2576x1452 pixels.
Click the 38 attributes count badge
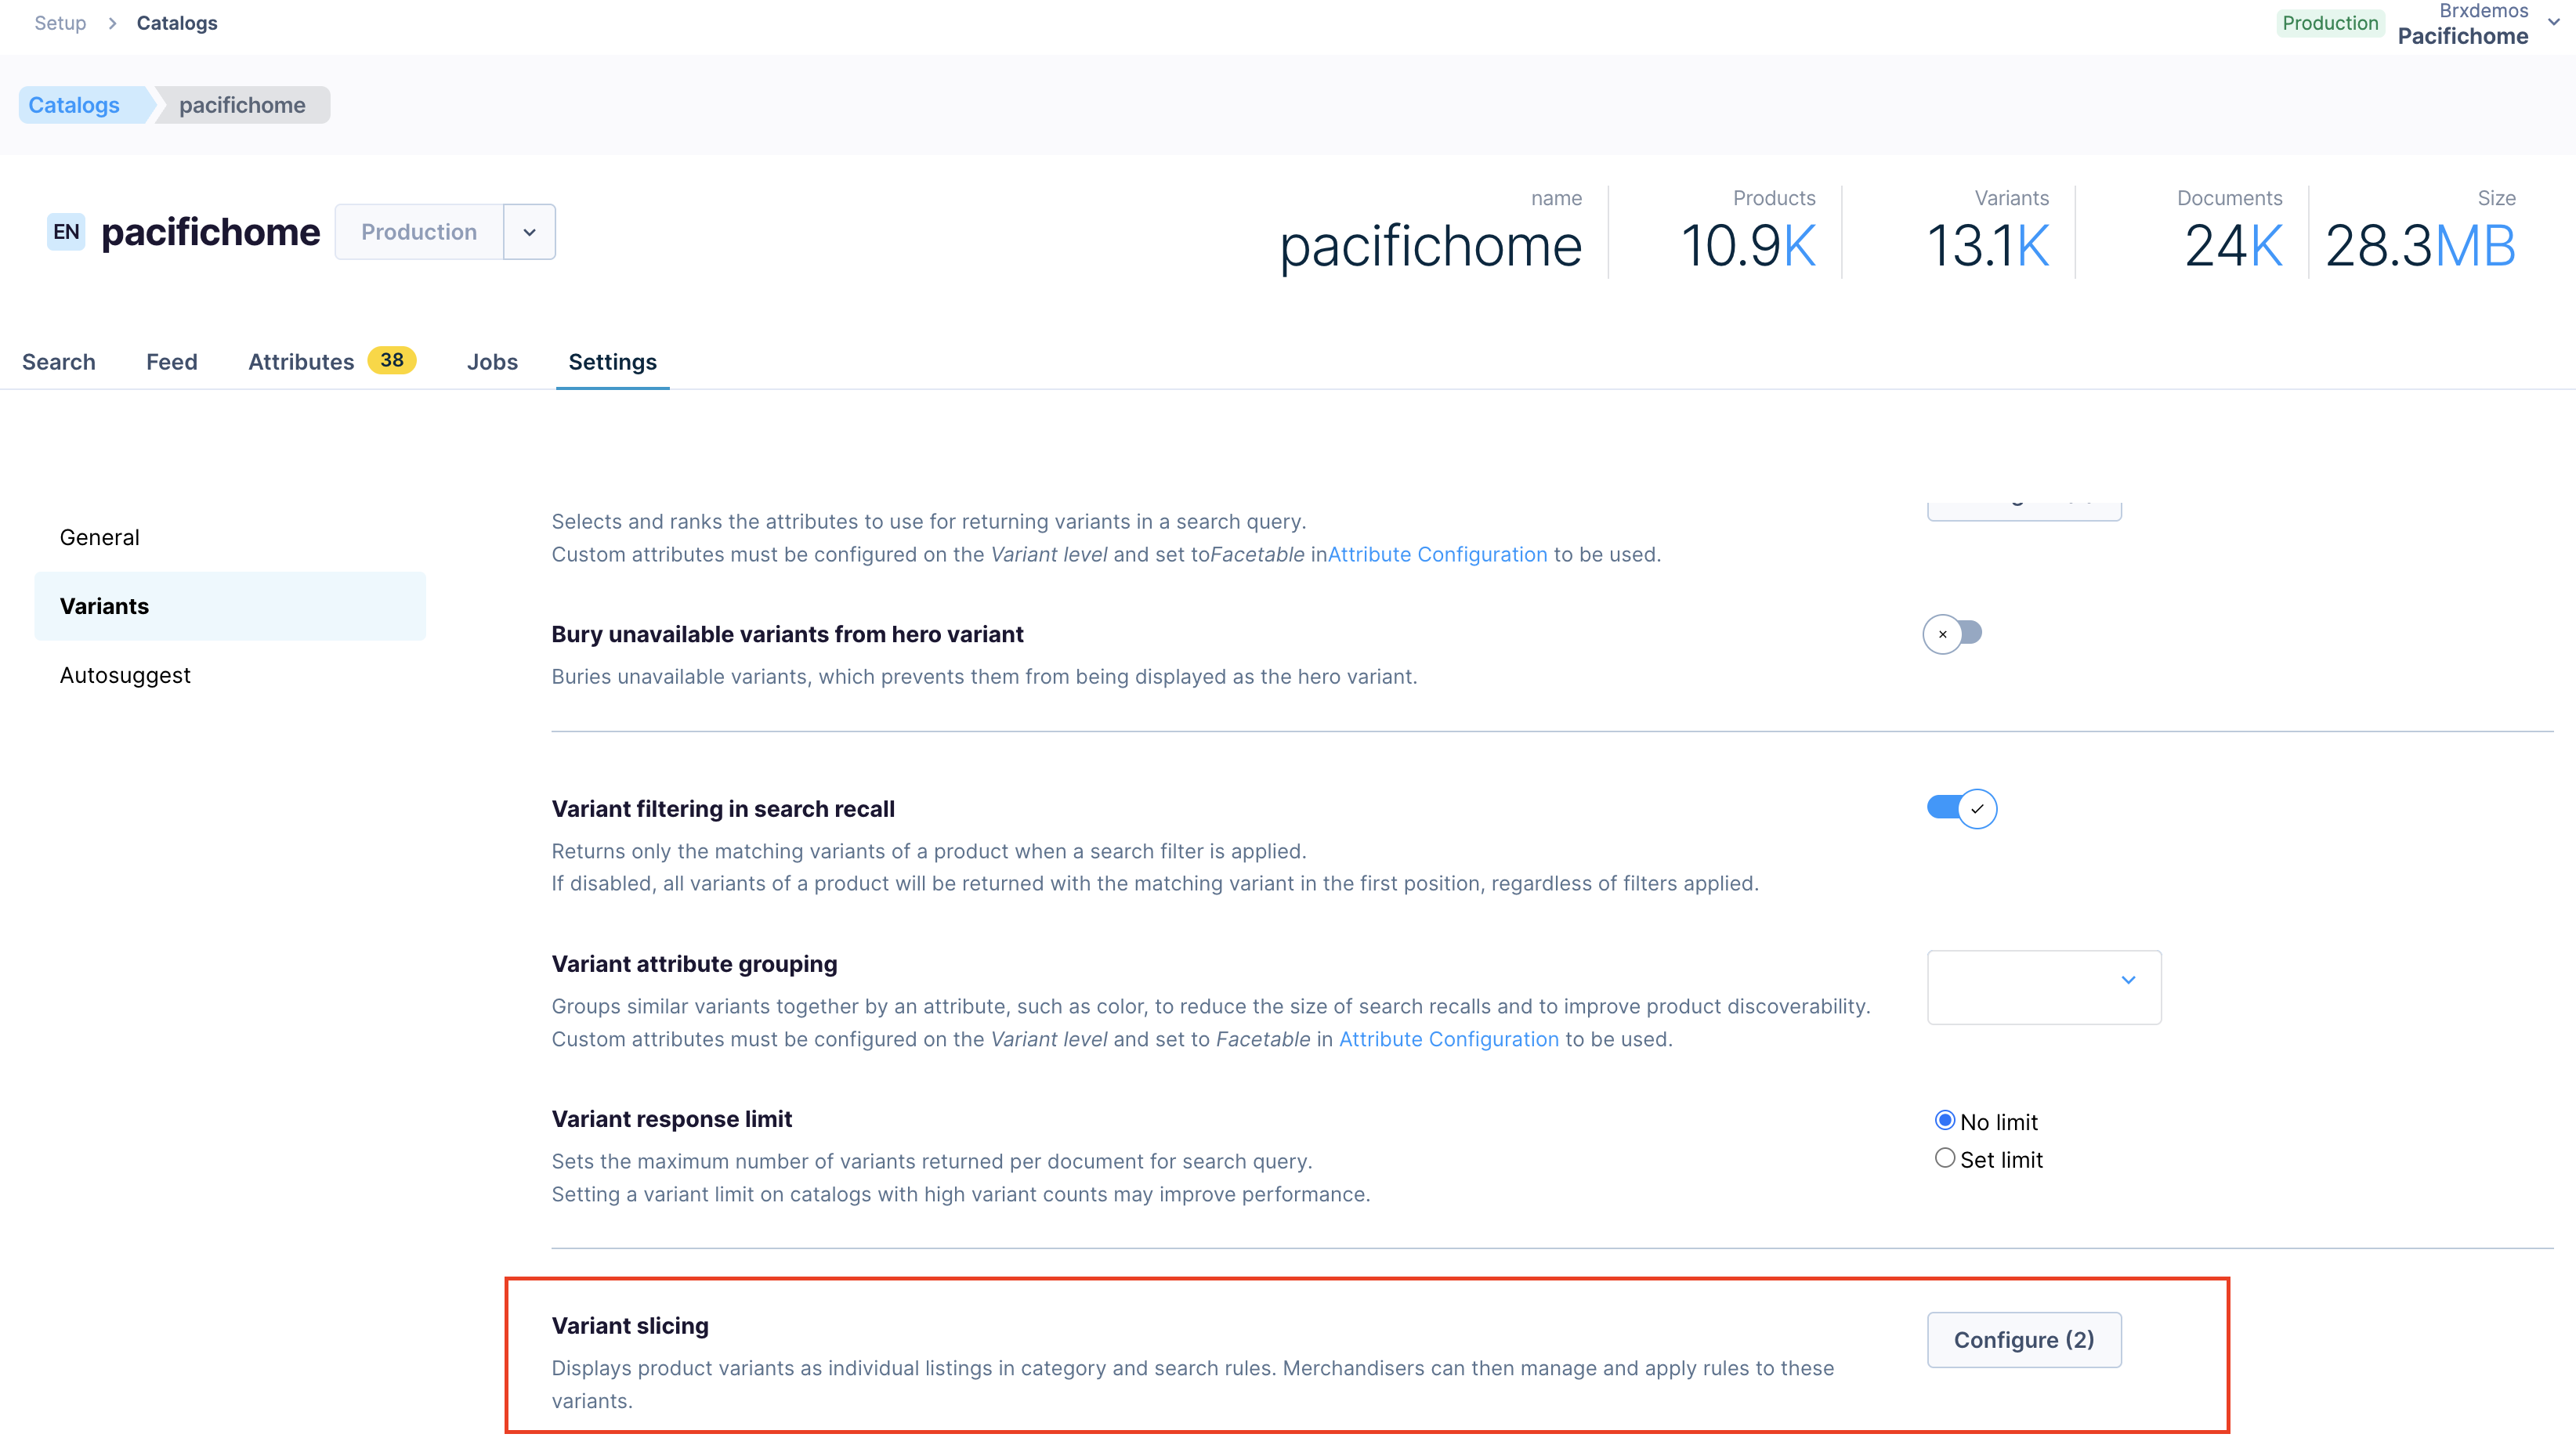coord(391,359)
